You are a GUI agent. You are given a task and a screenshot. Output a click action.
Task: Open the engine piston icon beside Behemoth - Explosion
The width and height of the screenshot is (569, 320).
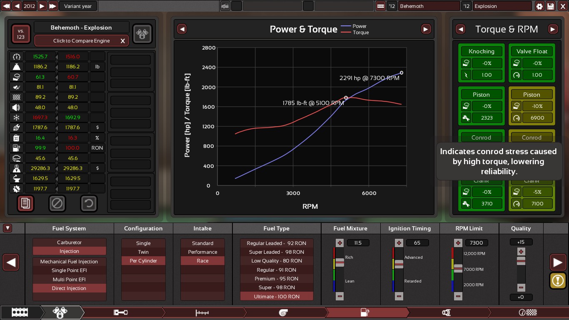click(x=142, y=34)
